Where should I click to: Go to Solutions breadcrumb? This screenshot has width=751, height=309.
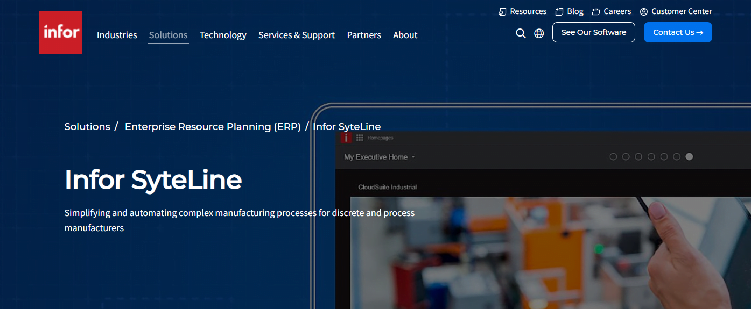[x=87, y=127]
